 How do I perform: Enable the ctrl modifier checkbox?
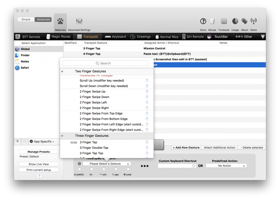pyautogui.click(x=104, y=169)
